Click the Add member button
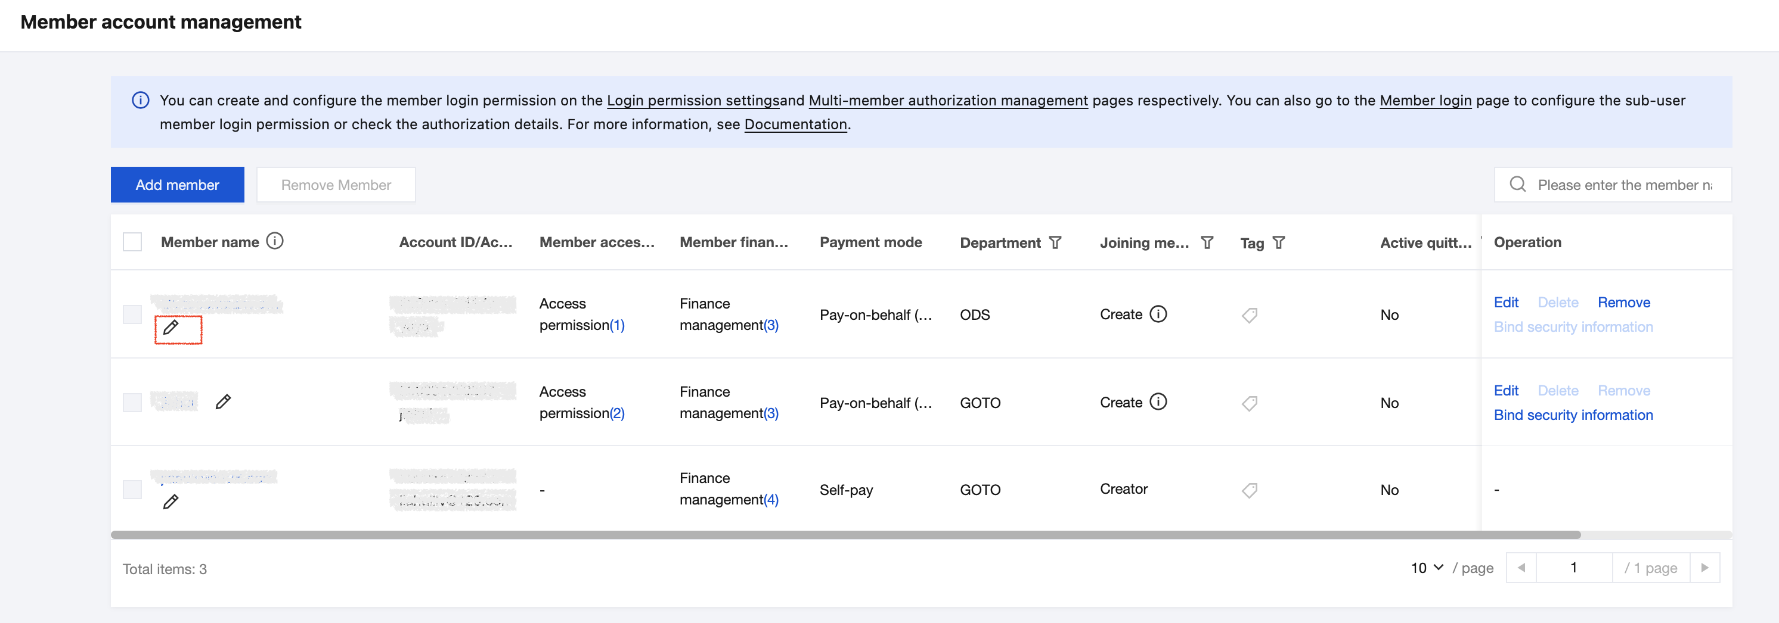Screen dimensions: 1779x623 coord(178,185)
